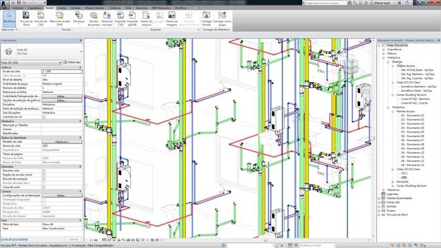
Task: Select 'Det. AF/AQ Geral - ApTipo' view
Action: pyautogui.click(x=417, y=70)
